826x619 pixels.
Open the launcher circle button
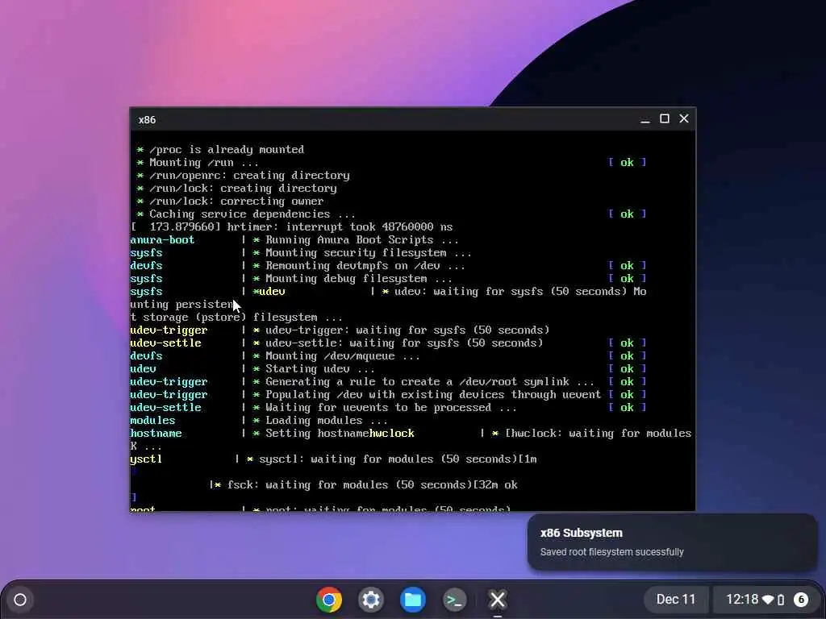pos(20,600)
